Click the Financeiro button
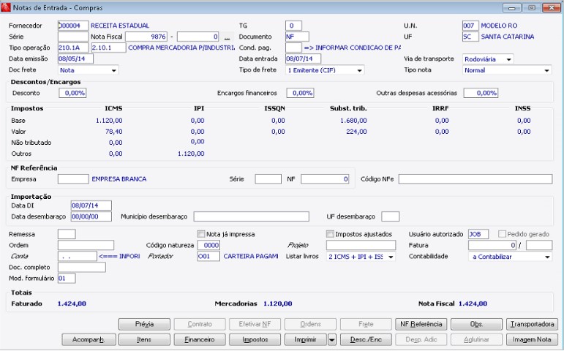The width and height of the screenshot is (564, 351). [x=199, y=339]
